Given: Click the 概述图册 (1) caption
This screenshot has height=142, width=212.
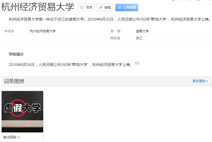Looking at the screenshot, I should (12, 137).
